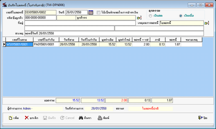Open ค้นหา search with binoculars

(x=85, y=118)
